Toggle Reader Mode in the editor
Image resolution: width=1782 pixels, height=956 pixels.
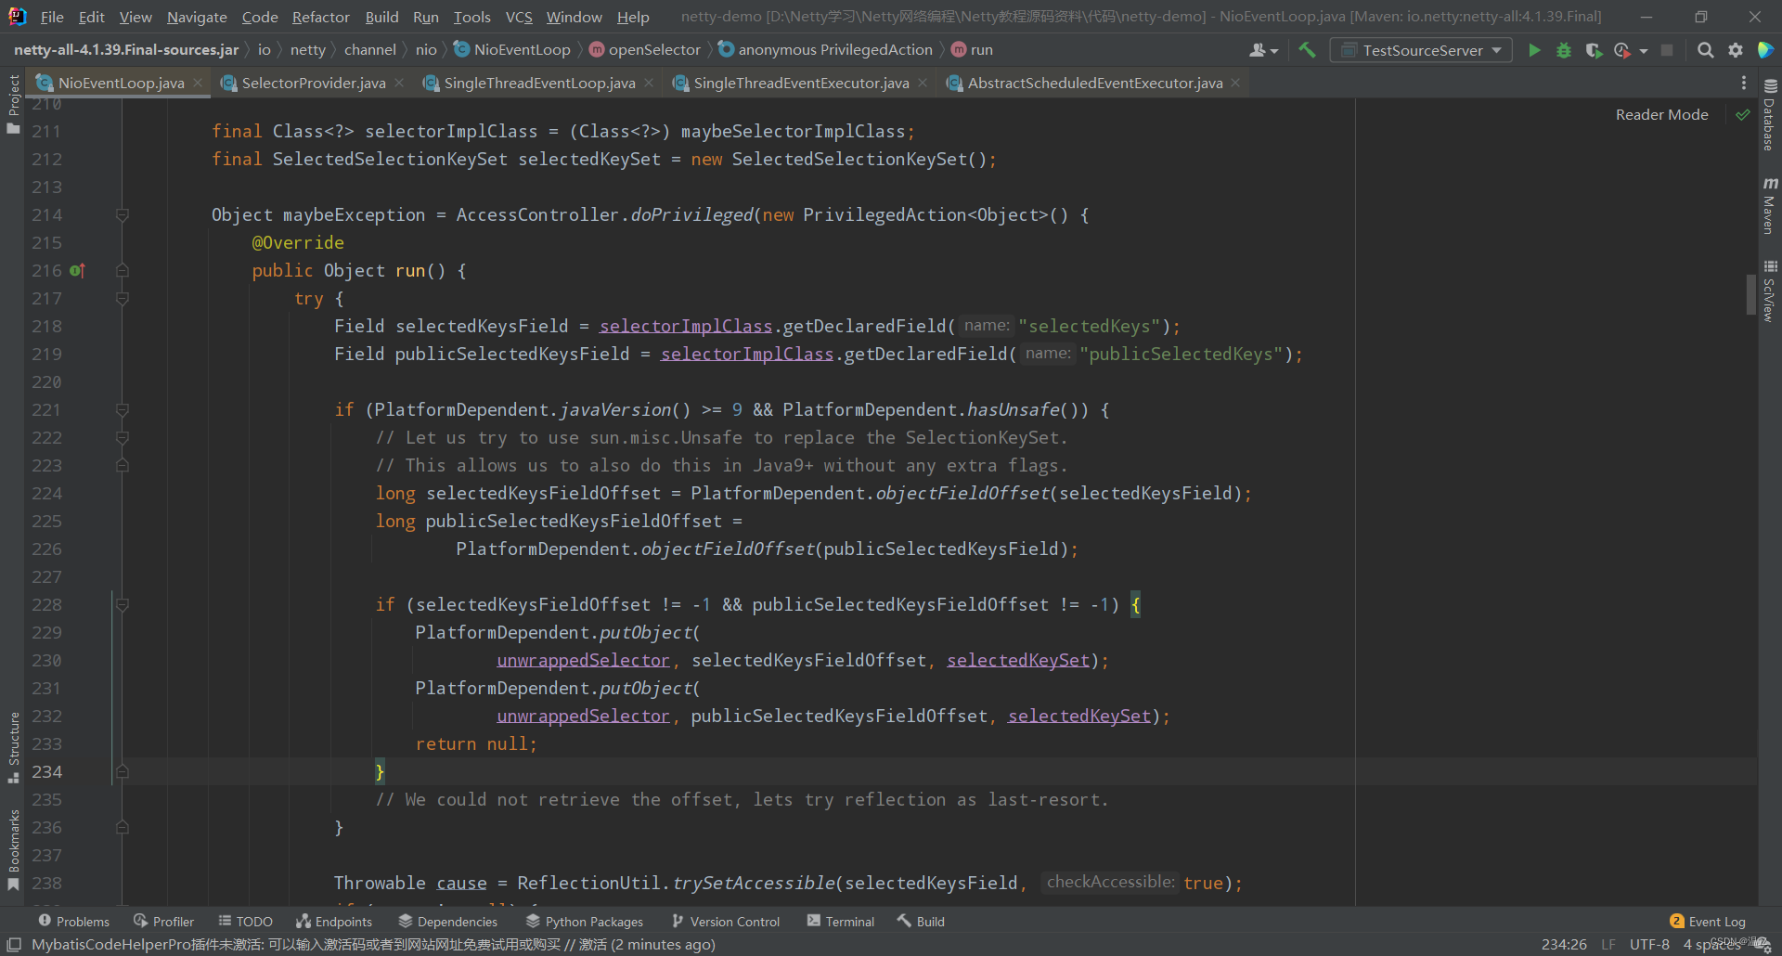pos(1661,114)
